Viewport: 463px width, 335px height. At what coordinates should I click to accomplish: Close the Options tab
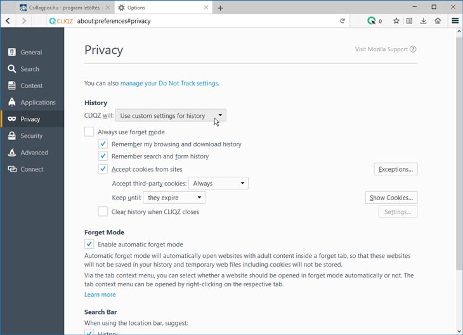(x=206, y=8)
